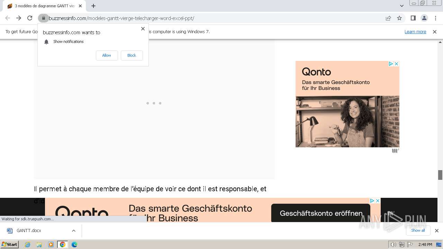Open AdChoices icon on bottom banner ad
The image size is (443, 249).
372,201
